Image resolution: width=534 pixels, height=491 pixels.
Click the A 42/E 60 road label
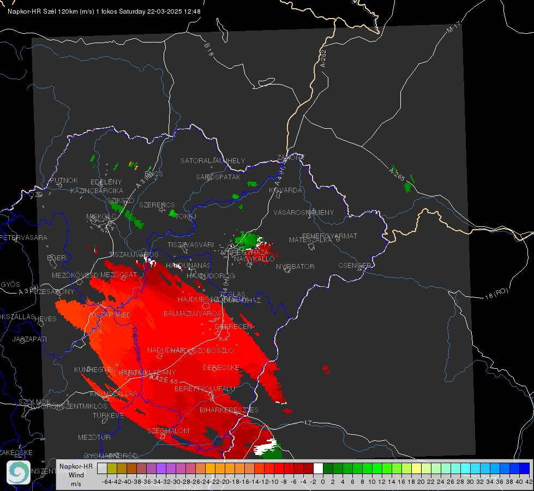164,379
